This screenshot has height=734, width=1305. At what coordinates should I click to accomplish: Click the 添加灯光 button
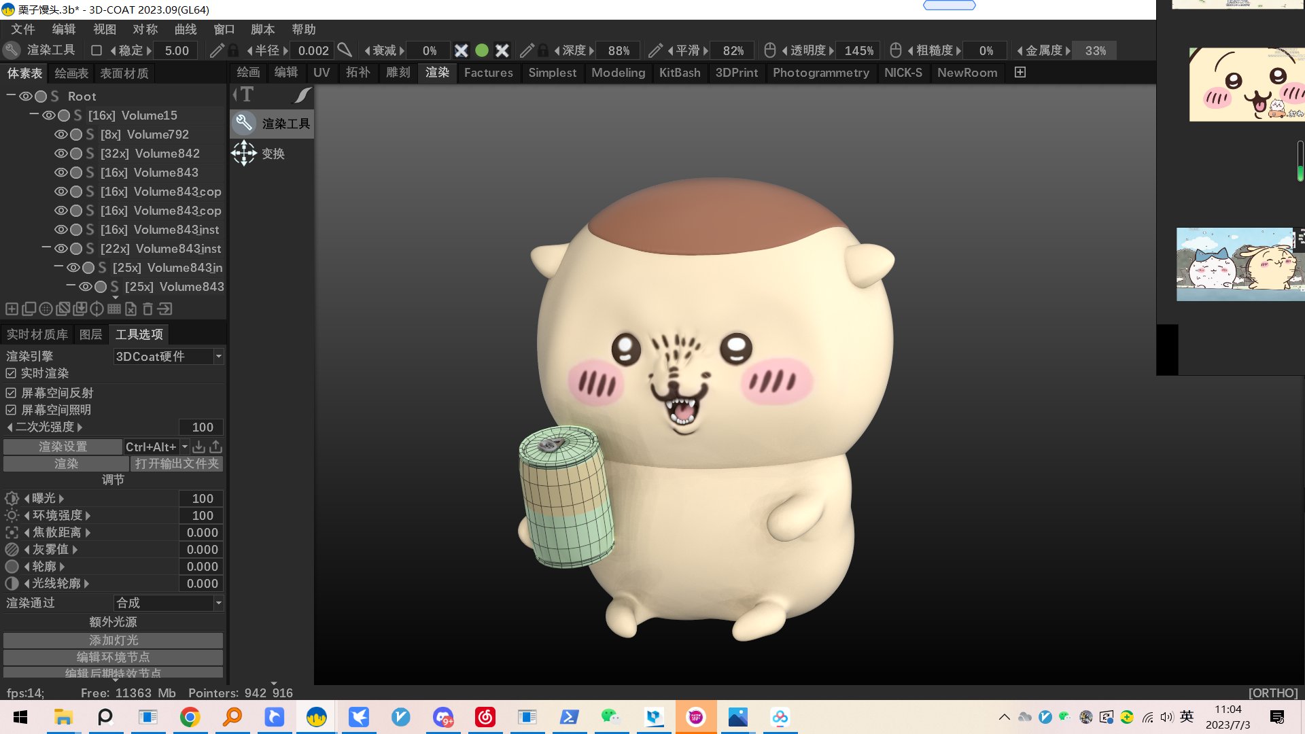pyautogui.click(x=113, y=640)
